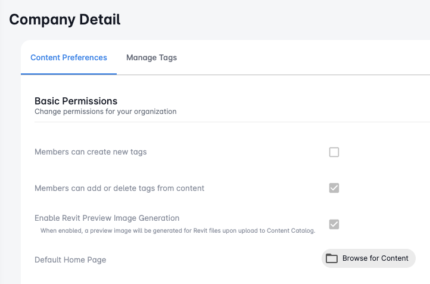Switch to the Manage Tags tab
The image size is (430, 284).
coord(151,58)
